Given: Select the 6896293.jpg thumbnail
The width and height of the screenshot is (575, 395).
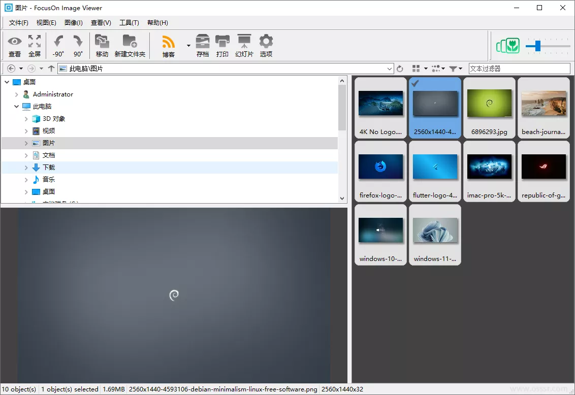Looking at the screenshot, I should click(489, 108).
